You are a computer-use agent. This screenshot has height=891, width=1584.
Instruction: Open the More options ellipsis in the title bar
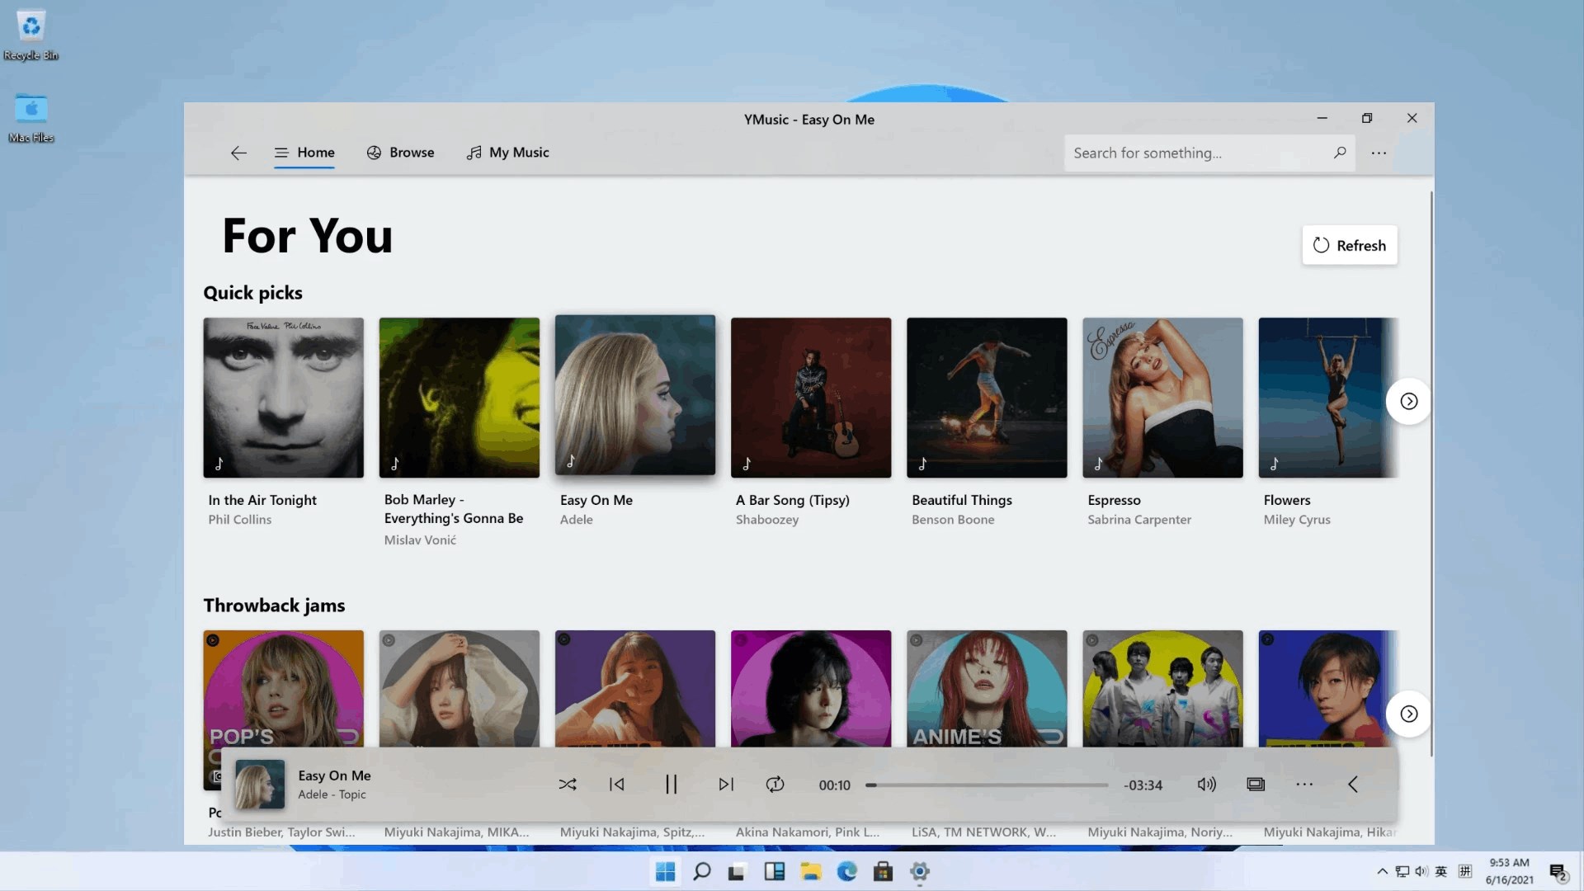1379,153
